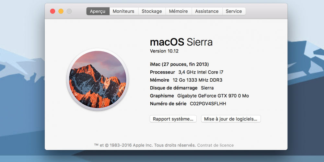Open the Contrat de licence link
This screenshot has width=324, height=162.
[215, 145]
